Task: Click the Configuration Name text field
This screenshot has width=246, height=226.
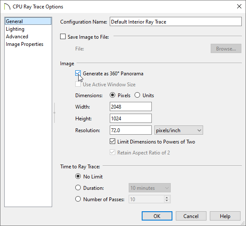Action: coord(175,21)
